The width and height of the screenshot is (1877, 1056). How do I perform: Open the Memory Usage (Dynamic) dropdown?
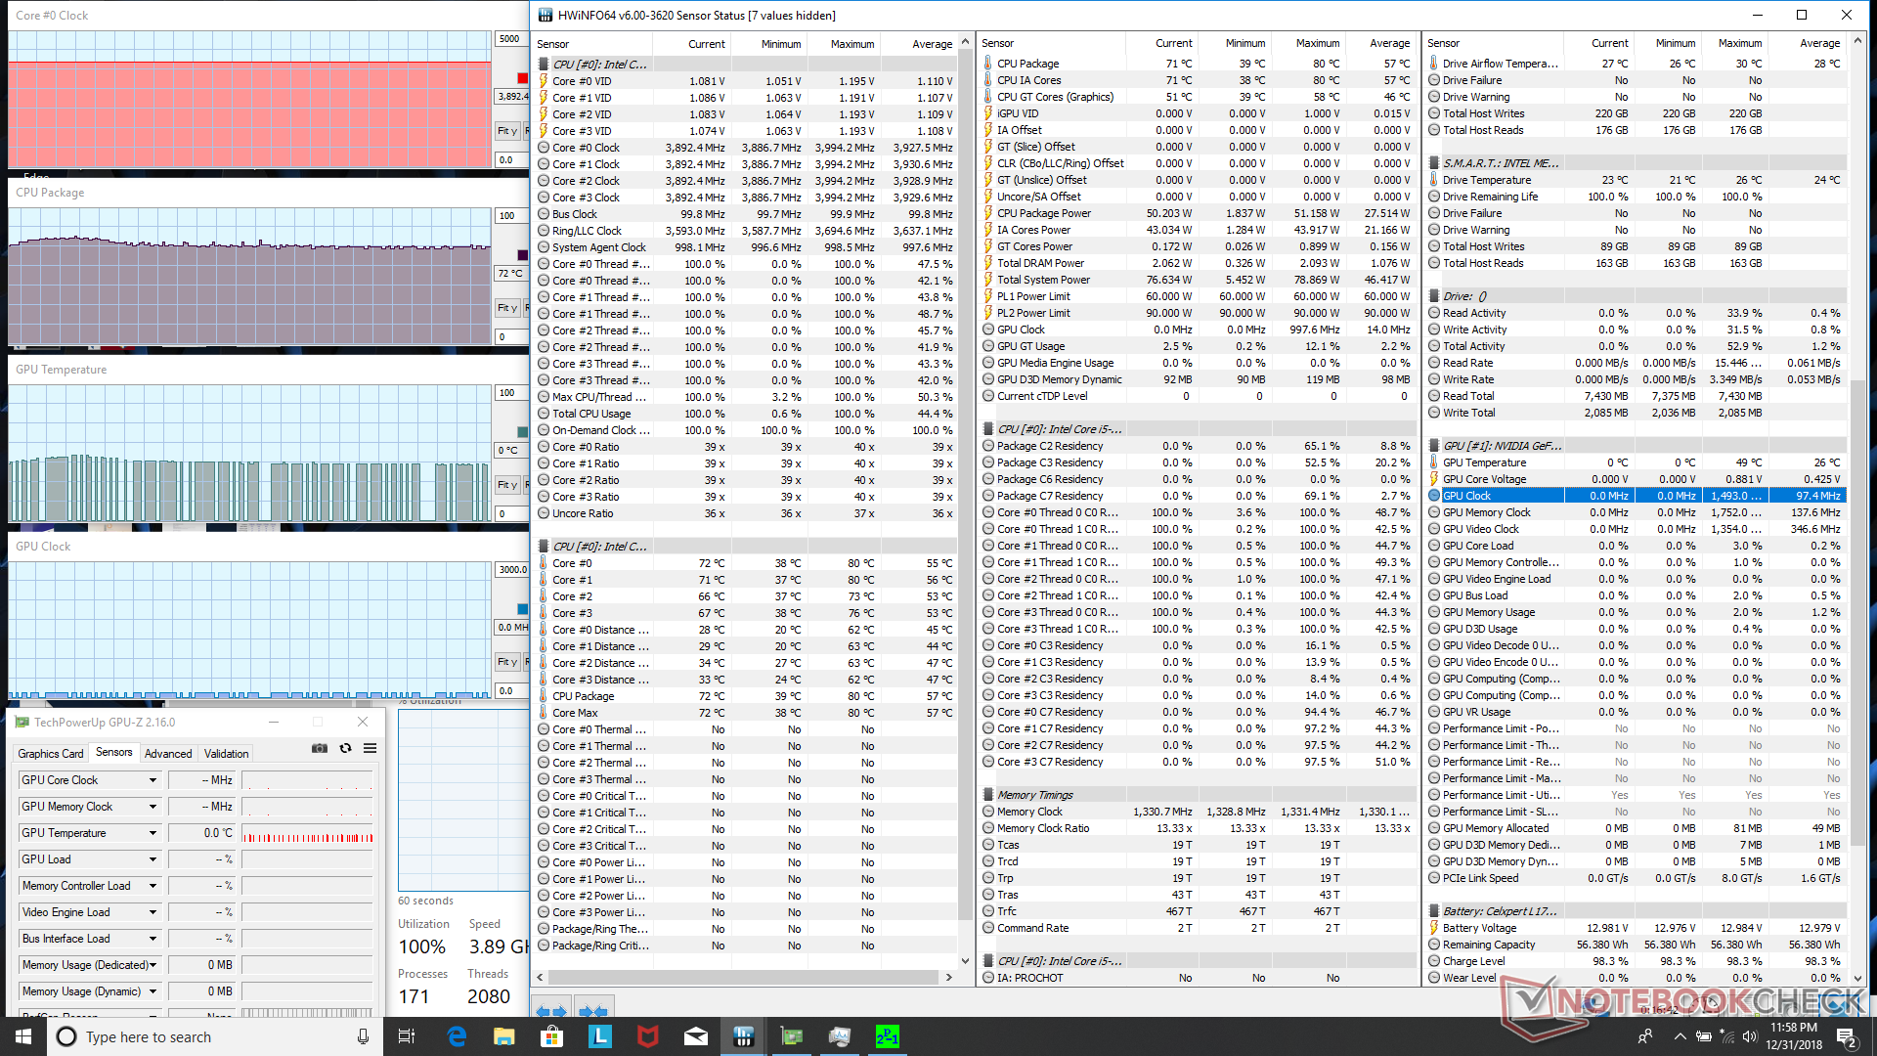pos(153,991)
